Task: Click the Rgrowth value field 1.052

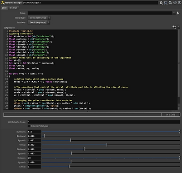Action: [34, 140]
